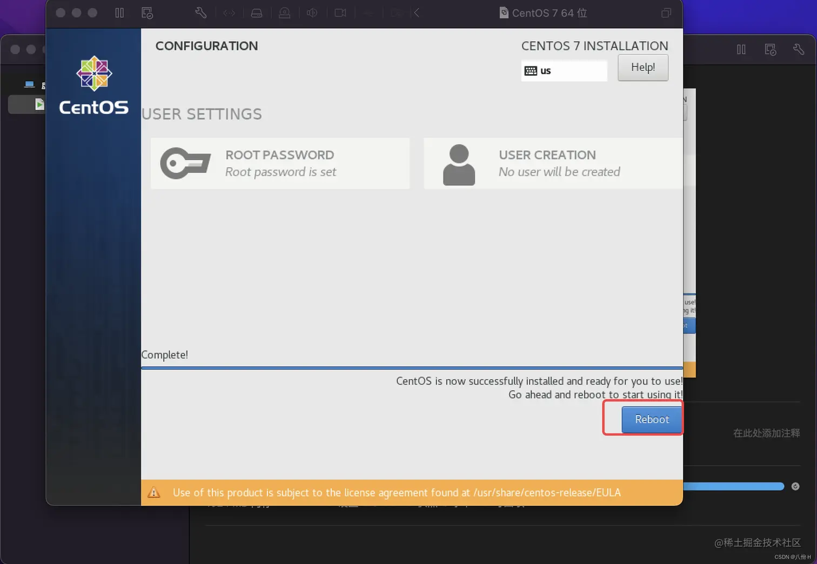817x564 pixels.
Task: Click the CD/DVD drive icon in VM toolbar
Action: 284,13
